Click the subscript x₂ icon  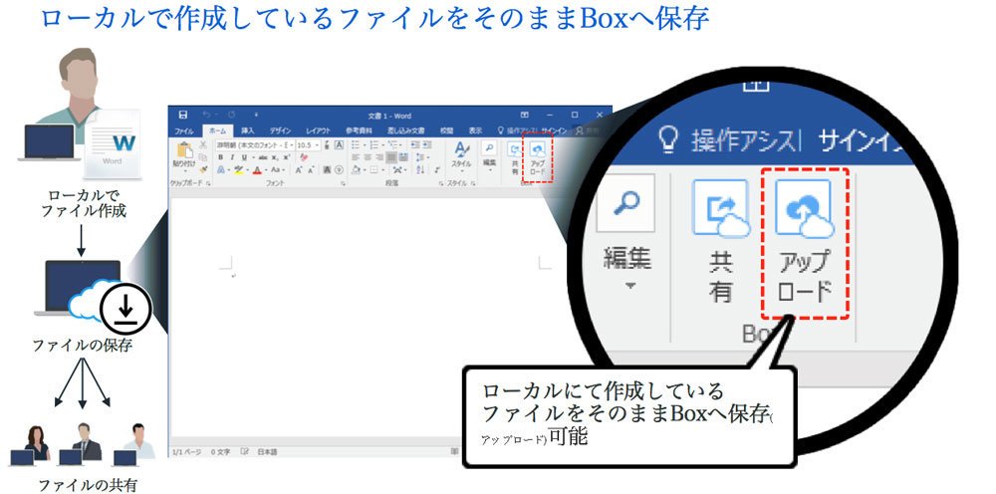[x=275, y=157]
